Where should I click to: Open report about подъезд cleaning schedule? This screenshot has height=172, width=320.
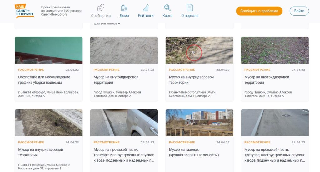tap(44, 80)
